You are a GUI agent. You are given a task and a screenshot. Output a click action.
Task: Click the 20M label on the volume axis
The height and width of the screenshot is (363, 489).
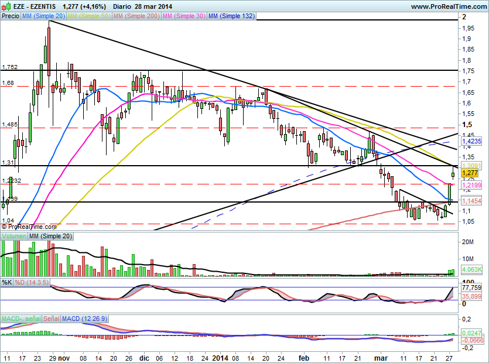click(x=468, y=242)
